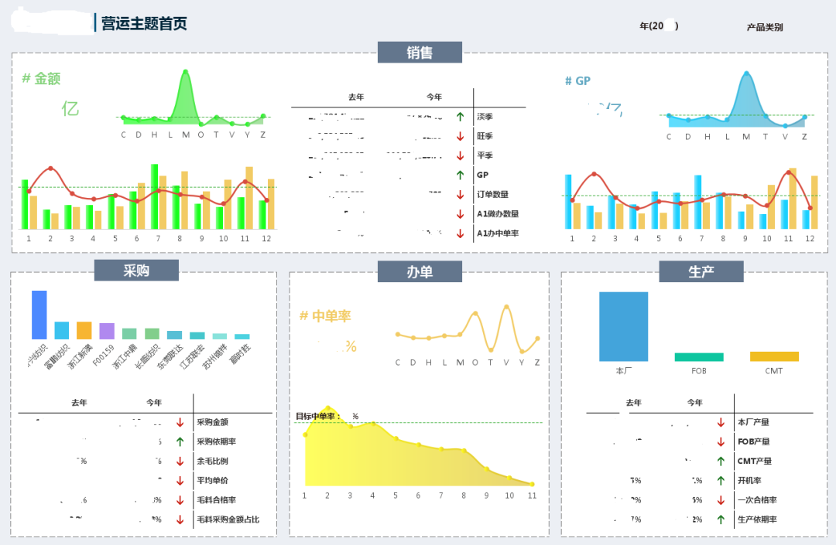This screenshot has height=545, width=836.
Task: Click the red down arrow beside 余毛比例
Action: coord(180,461)
